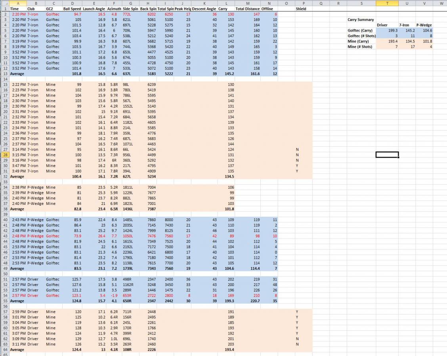Click the 'Mine (Carry)' label cell
This screenshot has width=447, height=356.
click(x=361, y=41)
